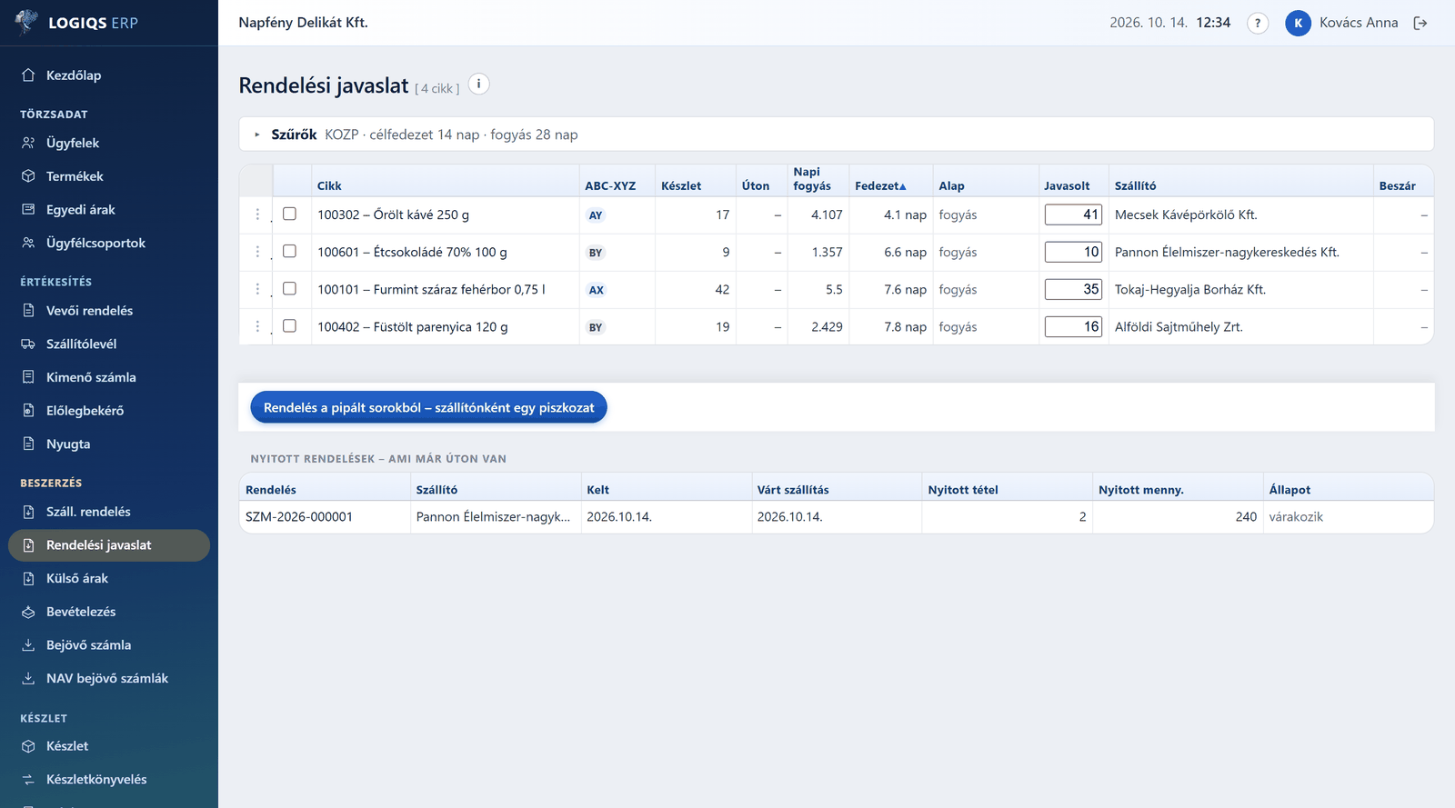Go to Kezdőlap in the sidebar
This screenshot has width=1455, height=808.
click(109, 75)
